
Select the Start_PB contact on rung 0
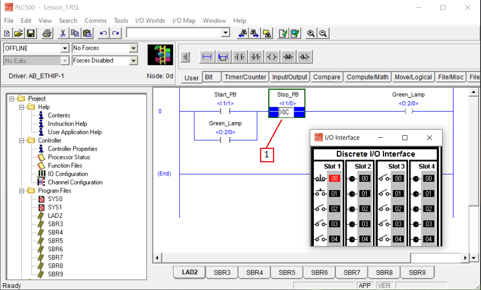point(225,111)
